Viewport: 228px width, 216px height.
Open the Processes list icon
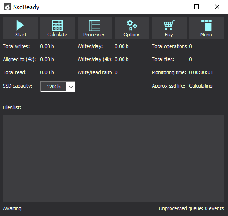pyautogui.click(x=95, y=25)
